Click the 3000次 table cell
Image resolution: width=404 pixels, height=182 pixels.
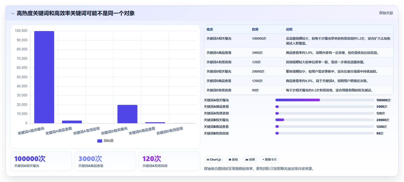click(257, 53)
